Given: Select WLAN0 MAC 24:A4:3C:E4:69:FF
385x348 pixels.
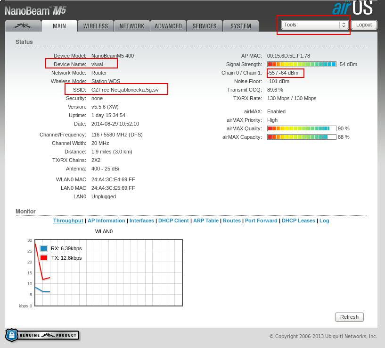Looking at the screenshot, I should click(113, 179).
